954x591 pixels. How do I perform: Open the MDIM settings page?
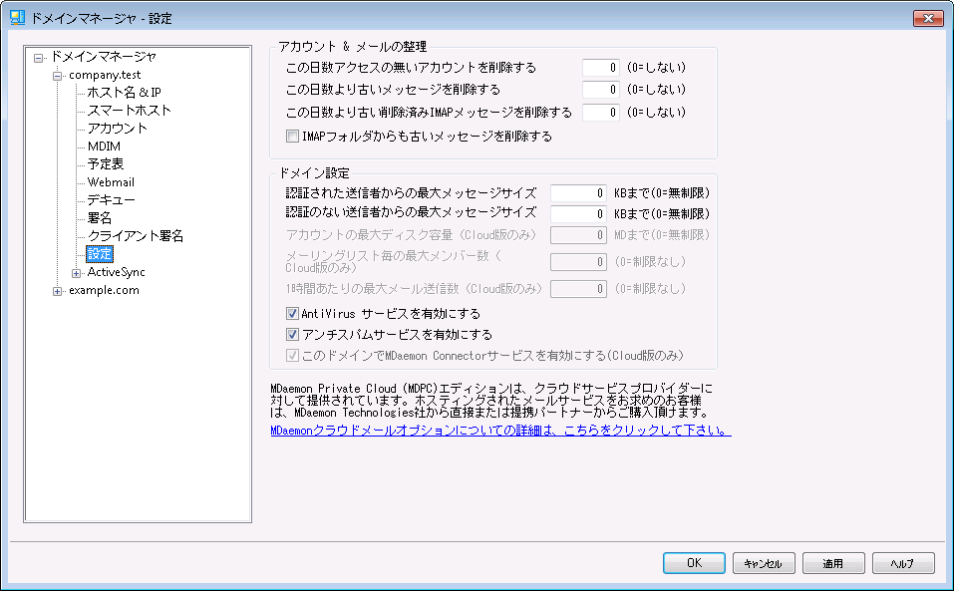click(104, 147)
